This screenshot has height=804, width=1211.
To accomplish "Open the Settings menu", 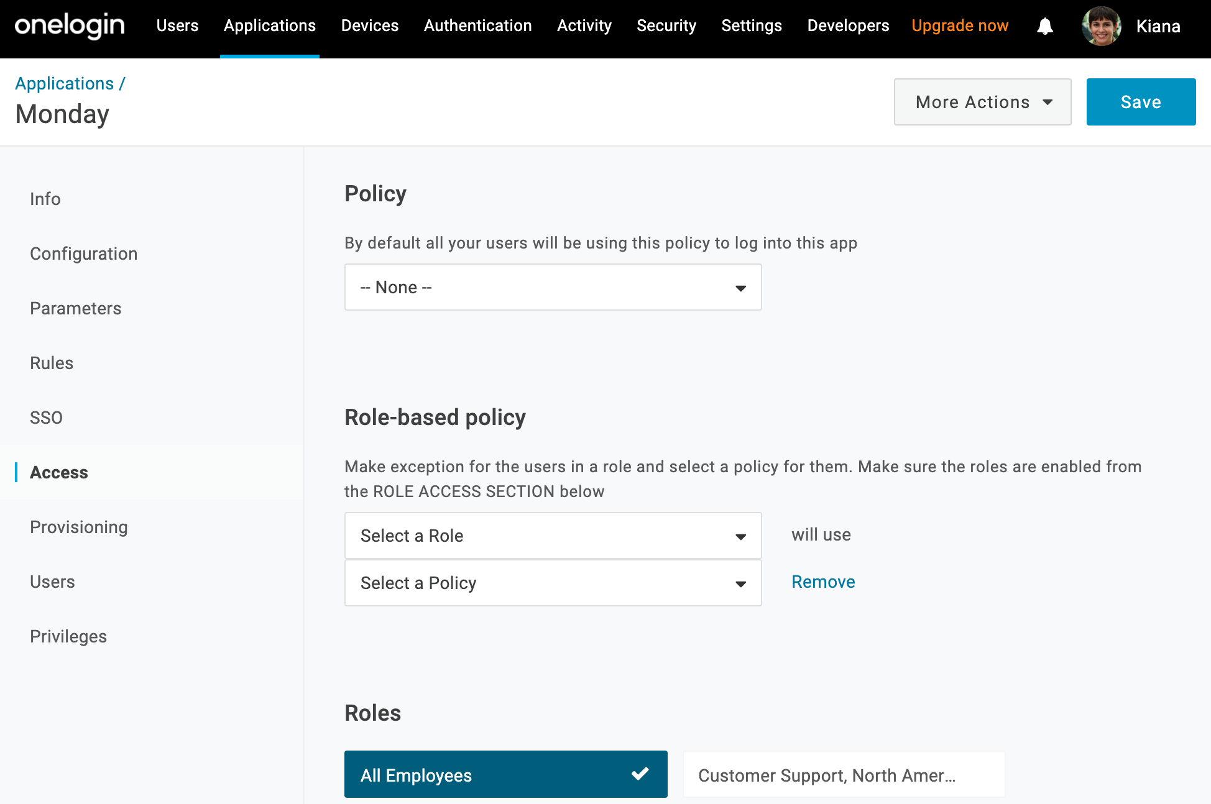I will tap(752, 25).
